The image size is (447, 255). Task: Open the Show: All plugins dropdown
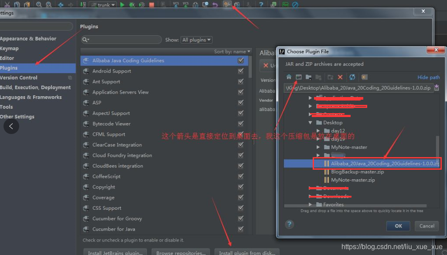click(196, 40)
